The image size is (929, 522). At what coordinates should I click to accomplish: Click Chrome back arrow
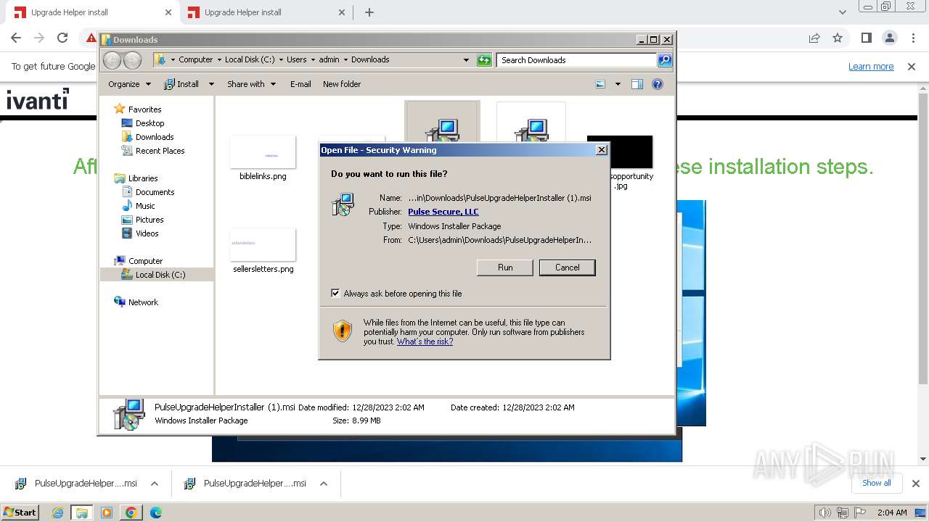click(x=16, y=38)
